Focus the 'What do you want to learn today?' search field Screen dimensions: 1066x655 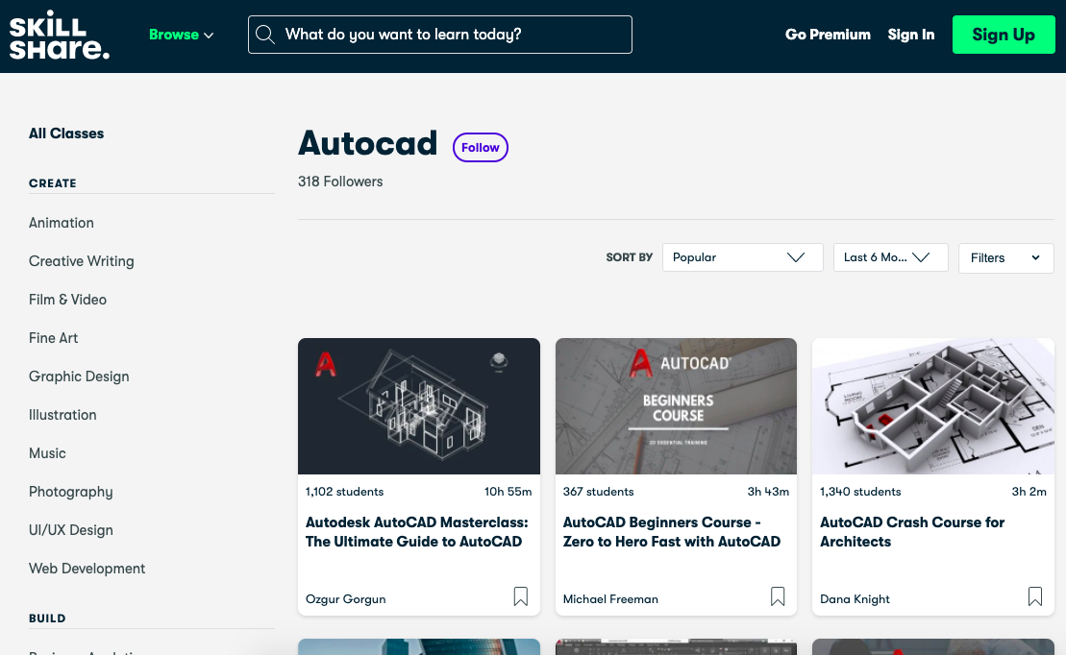tap(440, 35)
